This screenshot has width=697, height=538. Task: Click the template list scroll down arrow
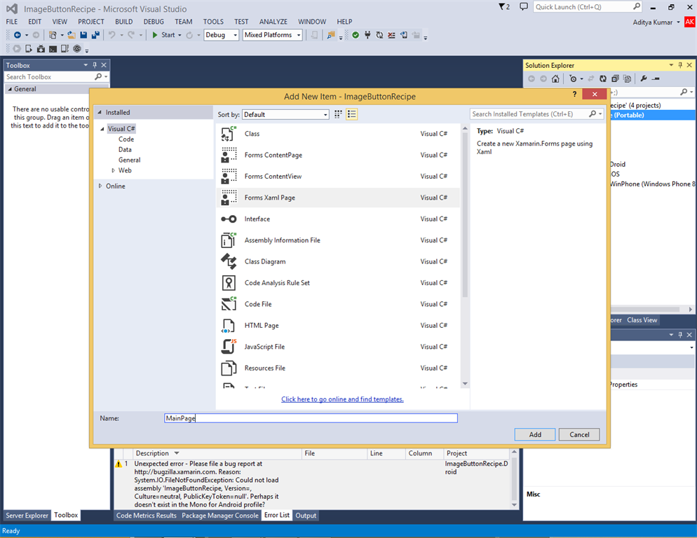[465, 384]
